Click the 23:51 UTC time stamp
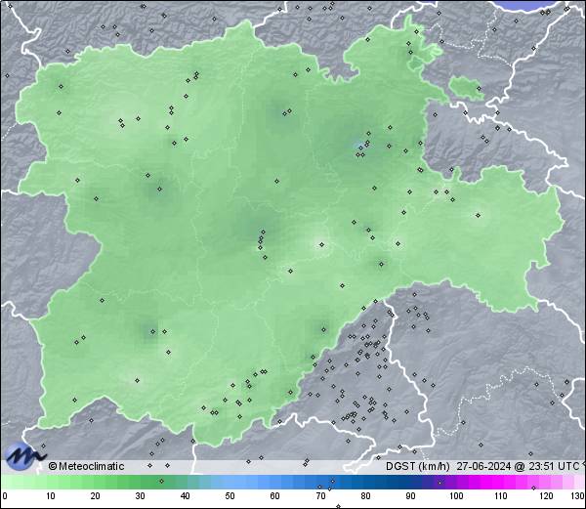This screenshot has width=586, height=509. (x=553, y=466)
